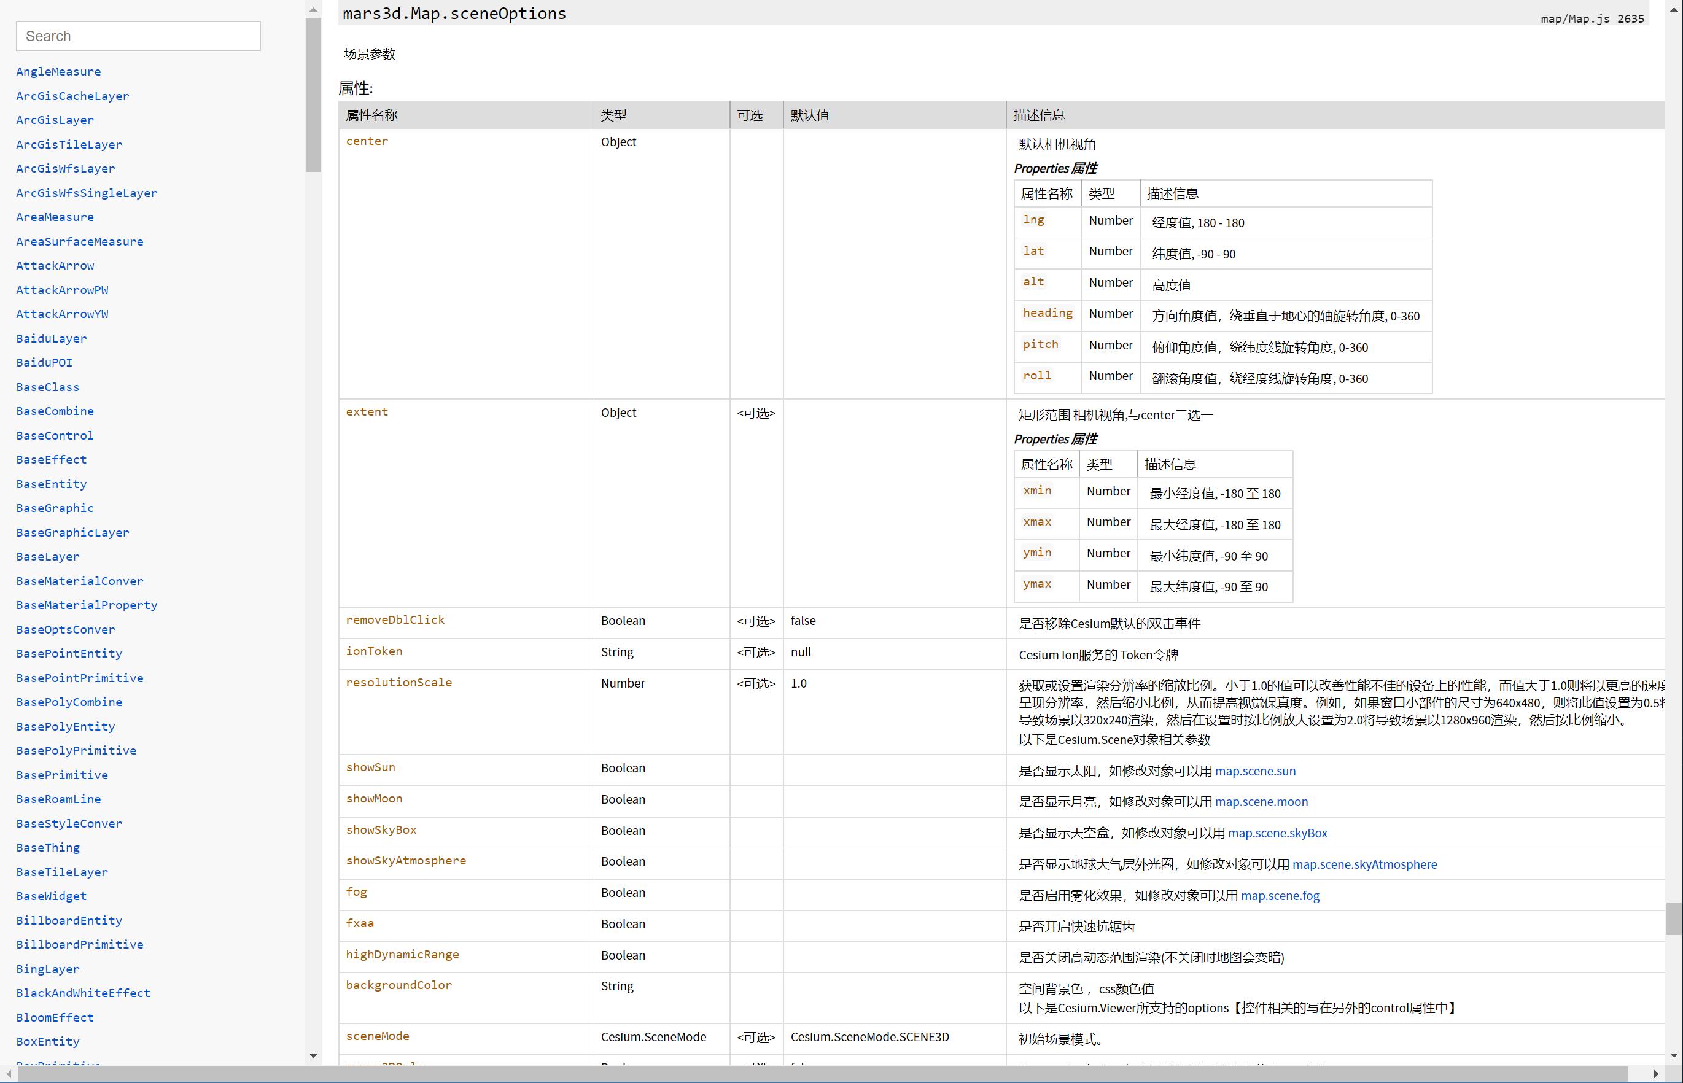Click horizontal scrollbar left arrow
Image resolution: width=1683 pixels, height=1083 pixels.
coord(8,1074)
